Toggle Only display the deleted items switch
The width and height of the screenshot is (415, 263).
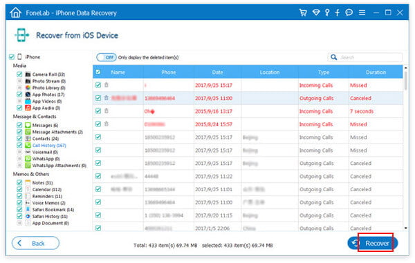click(106, 57)
